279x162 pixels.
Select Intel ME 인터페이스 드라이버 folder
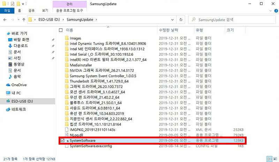point(107,49)
